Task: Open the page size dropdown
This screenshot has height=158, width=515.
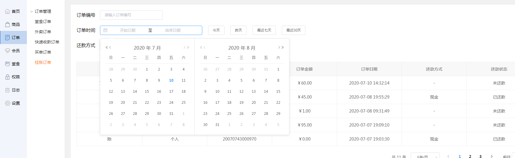Action: pos(425,156)
